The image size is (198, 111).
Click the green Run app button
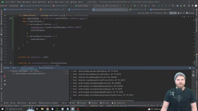124,6
